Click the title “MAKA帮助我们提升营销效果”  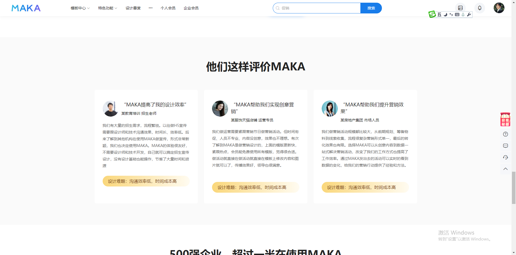point(372,108)
